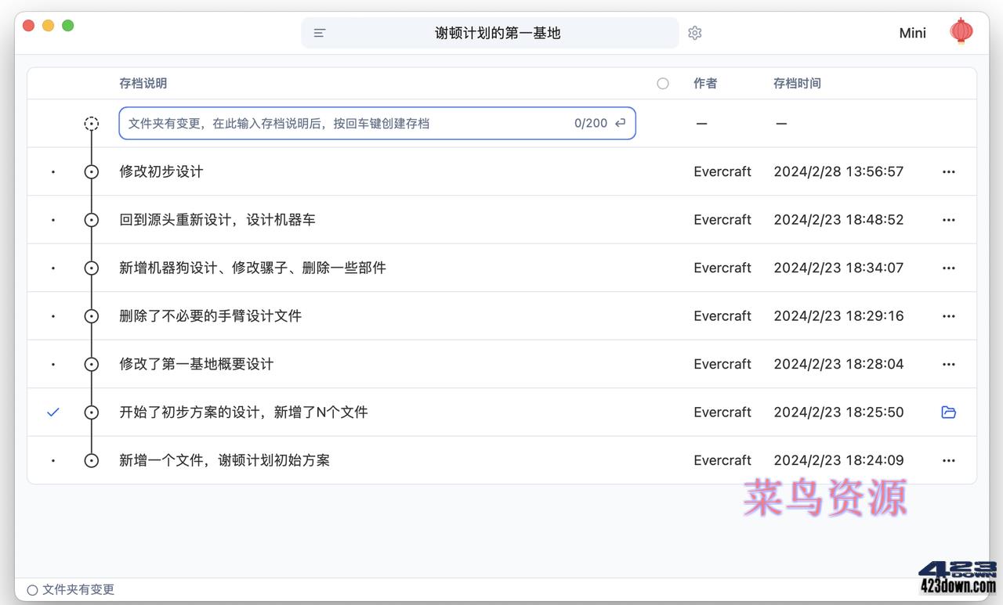Image resolution: width=1003 pixels, height=605 pixels.
Task: Open the ... menu on the 删除了不必要的手臂设计文件 row
Action: pyautogui.click(x=948, y=315)
